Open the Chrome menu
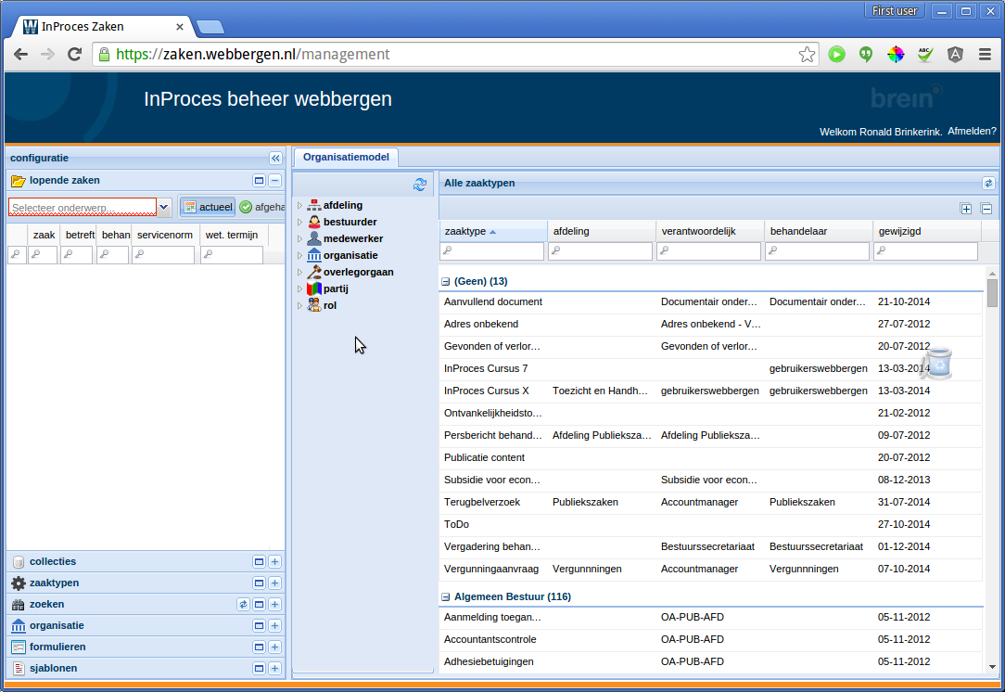The height and width of the screenshot is (692, 1005). [986, 55]
